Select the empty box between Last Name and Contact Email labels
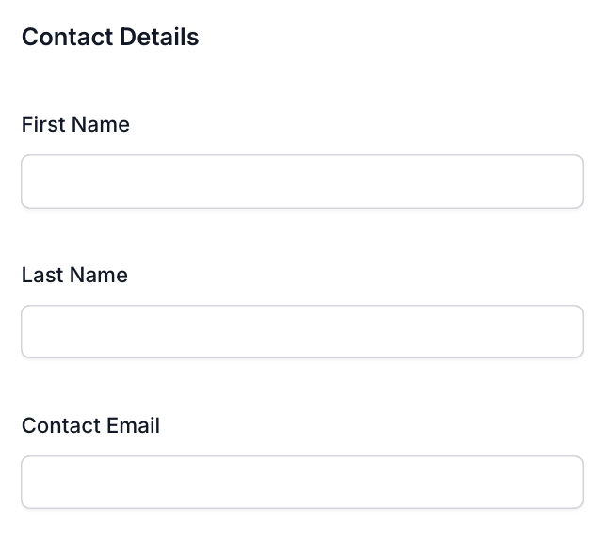The height and width of the screenshot is (540, 612). [302, 332]
